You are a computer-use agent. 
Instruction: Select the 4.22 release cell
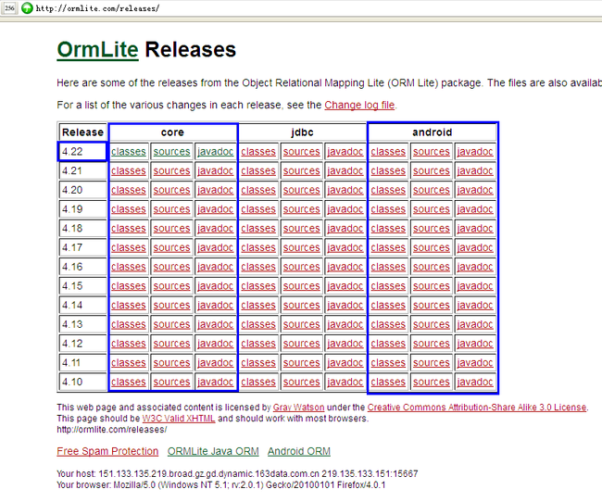(82, 152)
